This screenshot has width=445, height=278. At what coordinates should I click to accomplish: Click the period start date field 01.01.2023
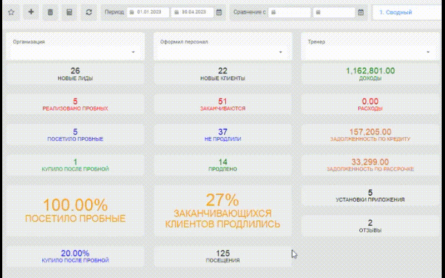[x=148, y=12]
